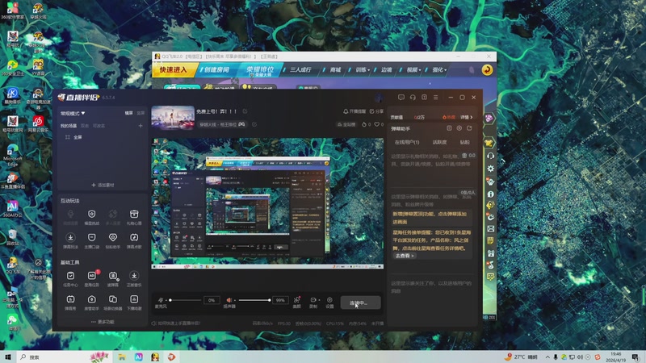Screen dimensions: 646x363
Task: Open the shield challenge icon in 互动玩法
Action: point(91,214)
